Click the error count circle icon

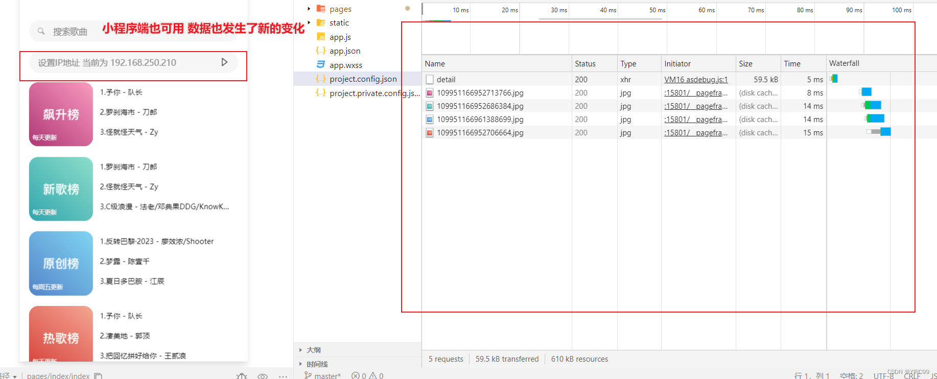coord(355,375)
